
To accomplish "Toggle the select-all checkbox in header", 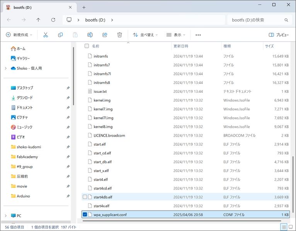I will coord(87,46).
